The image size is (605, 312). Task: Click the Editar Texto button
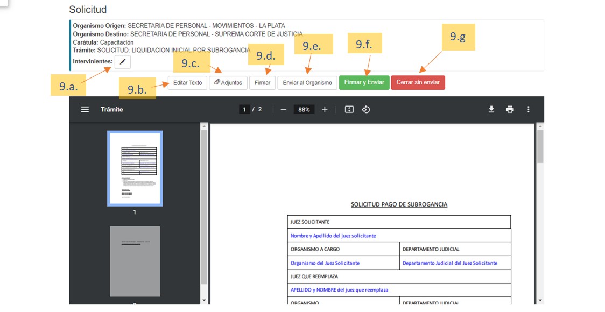click(x=187, y=83)
